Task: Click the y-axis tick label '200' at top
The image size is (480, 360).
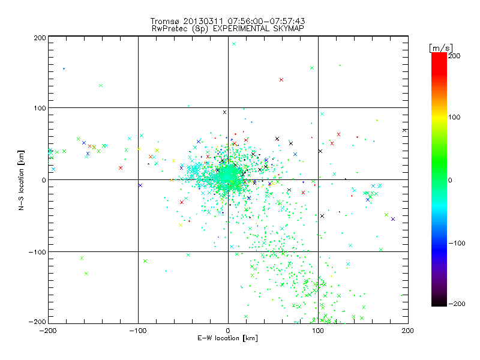Action: coord(40,38)
